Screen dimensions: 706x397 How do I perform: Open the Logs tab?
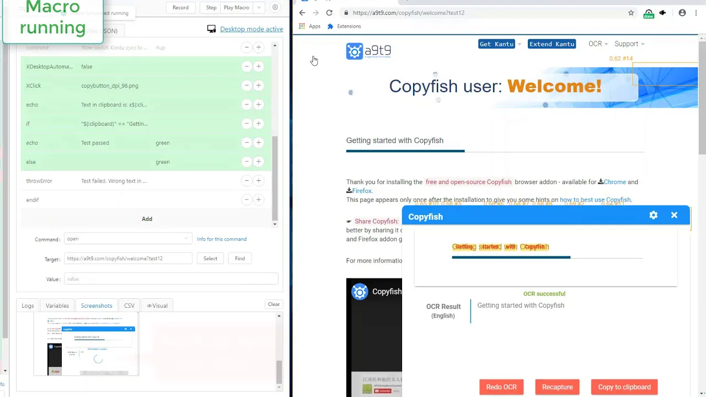pos(28,305)
